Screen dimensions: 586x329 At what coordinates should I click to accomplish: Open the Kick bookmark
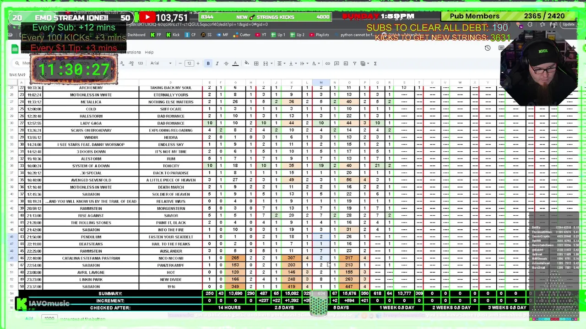173,35
